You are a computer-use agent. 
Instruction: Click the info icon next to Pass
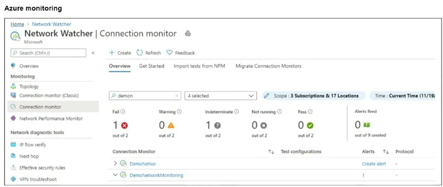pos(310,112)
